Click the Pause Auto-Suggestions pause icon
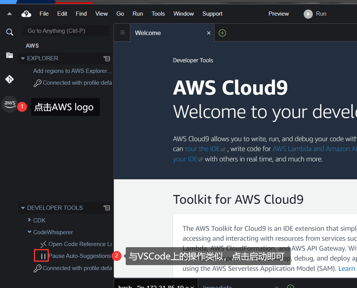 point(43,256)
